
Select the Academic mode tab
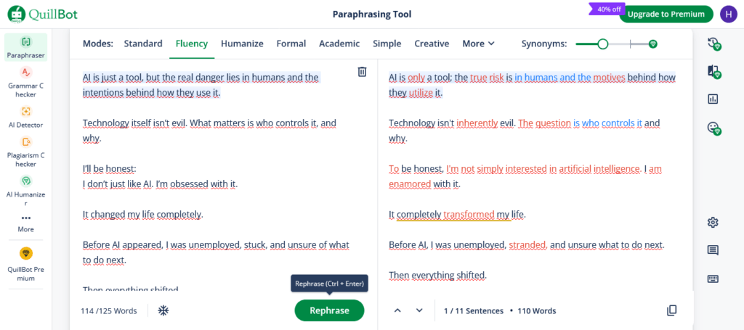339,44
